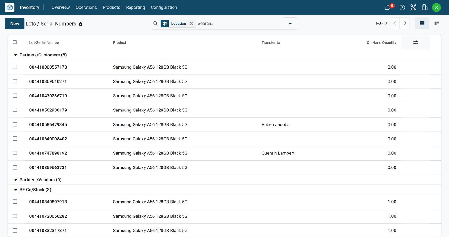Go to next page of records
449x237 pixels.
click(405, 23)
